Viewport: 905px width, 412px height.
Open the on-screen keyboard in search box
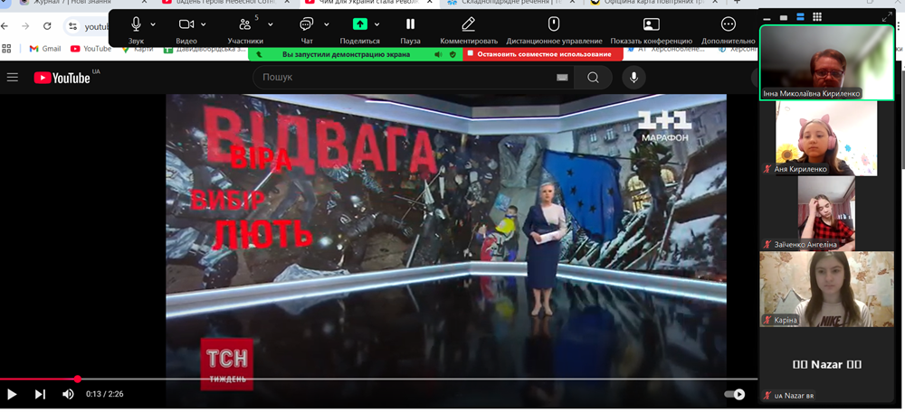pos(562,78)
